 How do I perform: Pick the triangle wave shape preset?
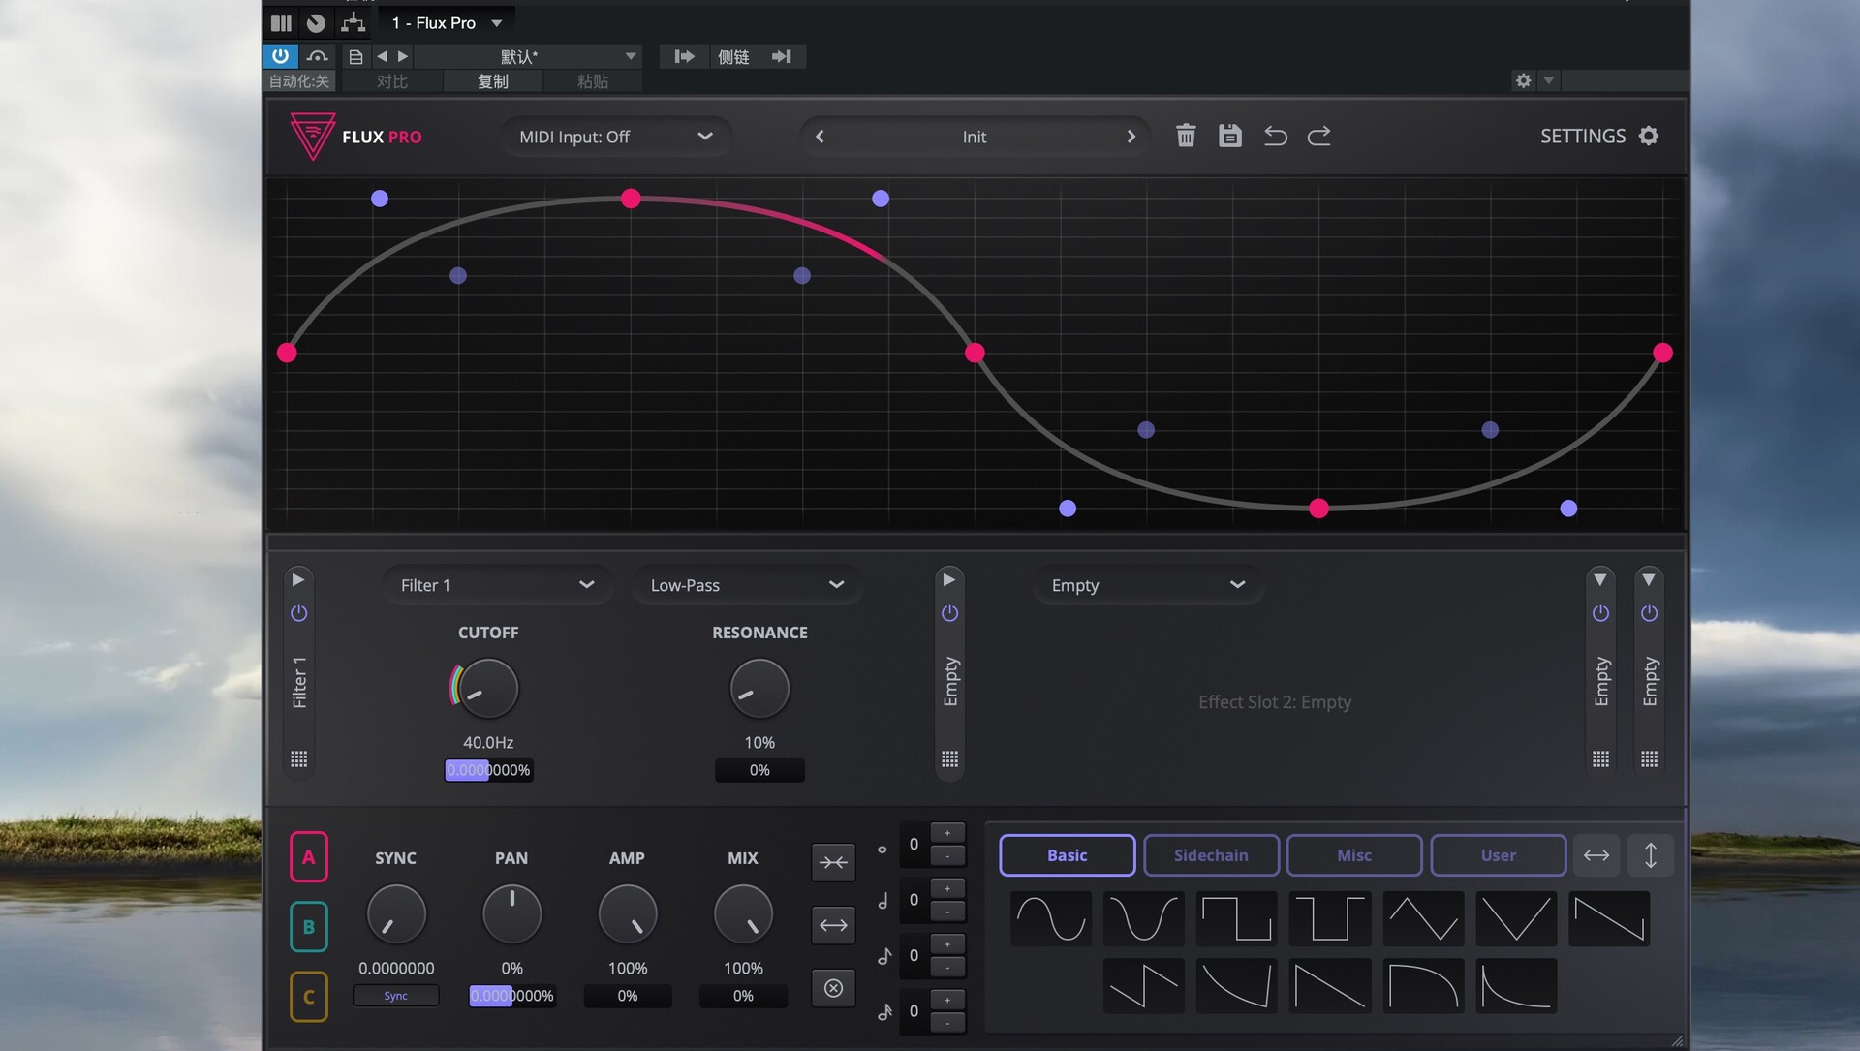pyautogui.click(x=1422, y=918)
